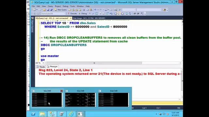Open the Edit menu
The width and height of the screenshot is (209, 117).
click(x=38, y=6)
